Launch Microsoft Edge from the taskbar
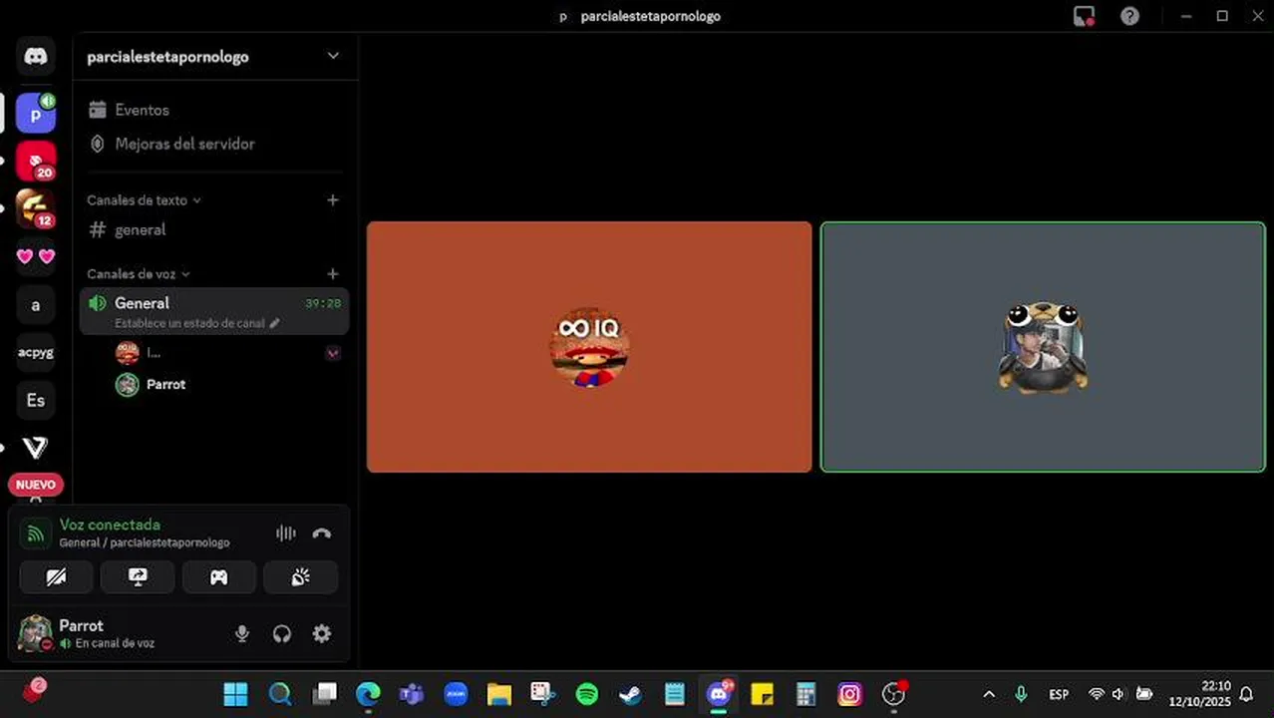 click(x=368, y=694)
